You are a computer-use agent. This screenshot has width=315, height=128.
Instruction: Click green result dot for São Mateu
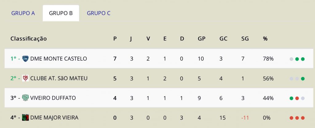pyautogui.click(x=303, y=79)
